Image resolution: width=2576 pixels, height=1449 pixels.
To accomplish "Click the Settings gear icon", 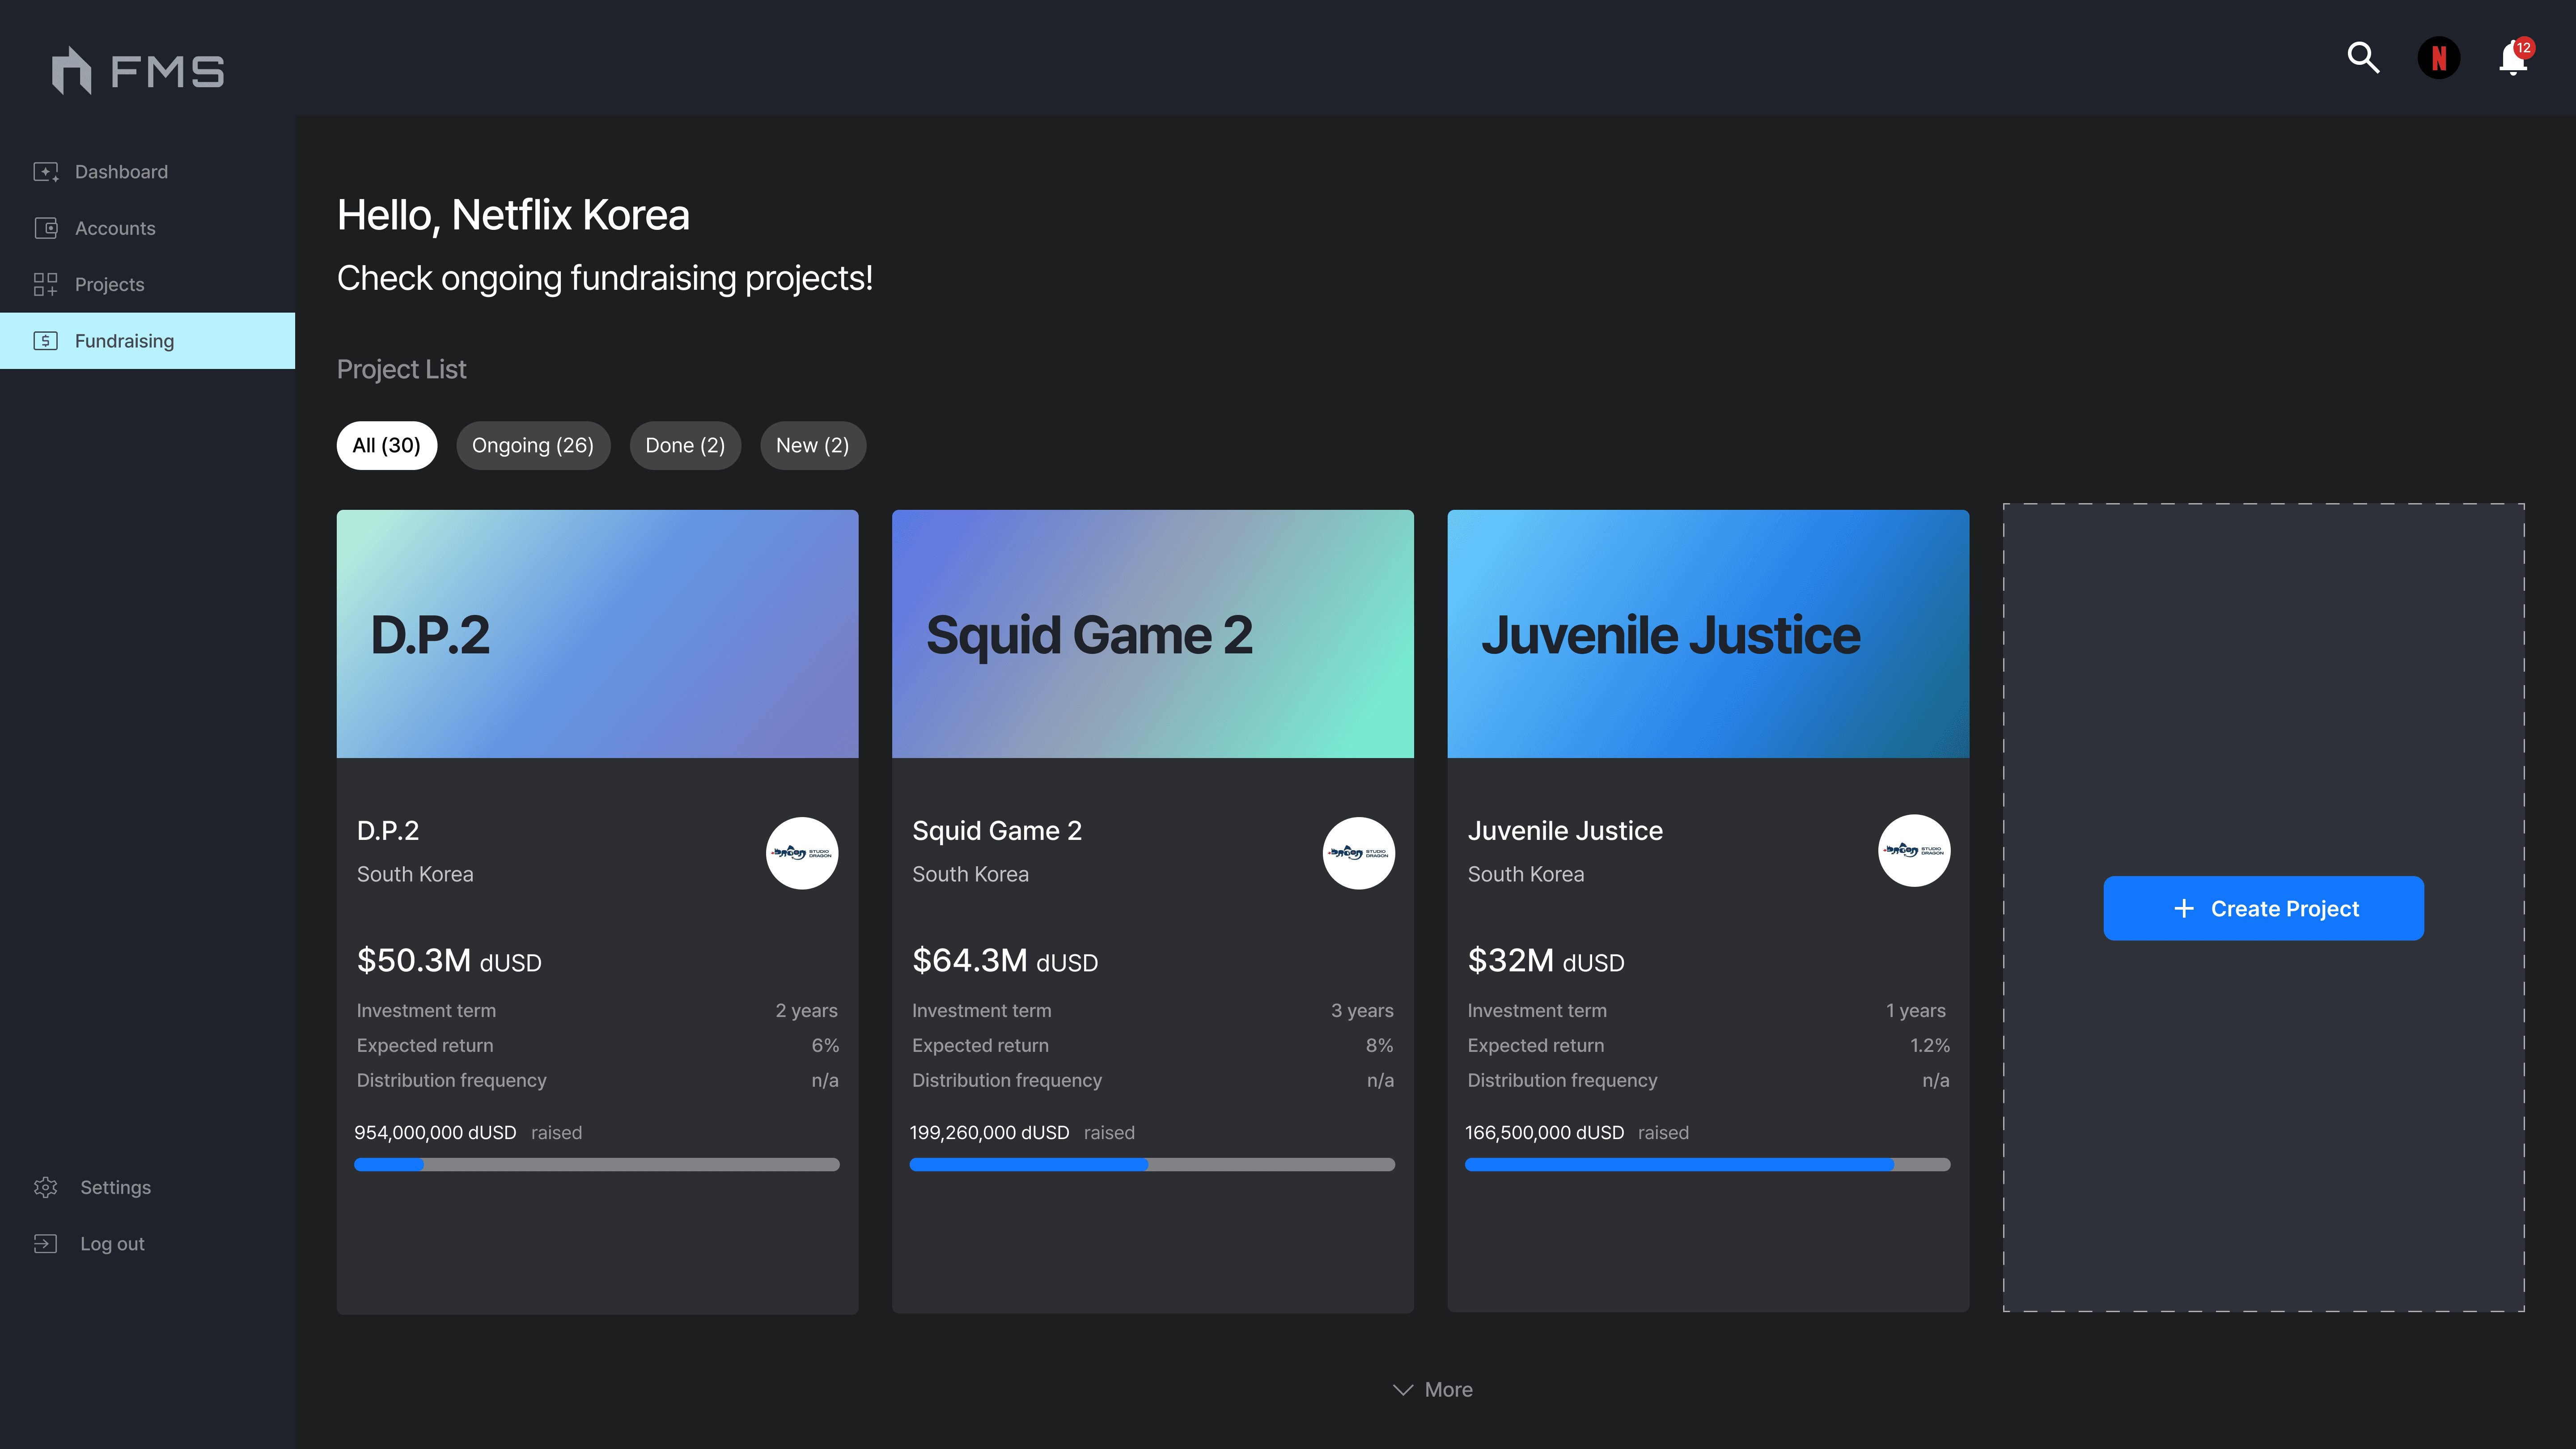I will (45, 1187).
